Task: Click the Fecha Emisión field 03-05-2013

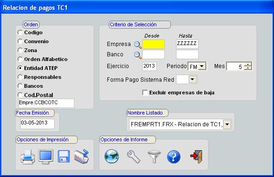Action: [37, 124]
